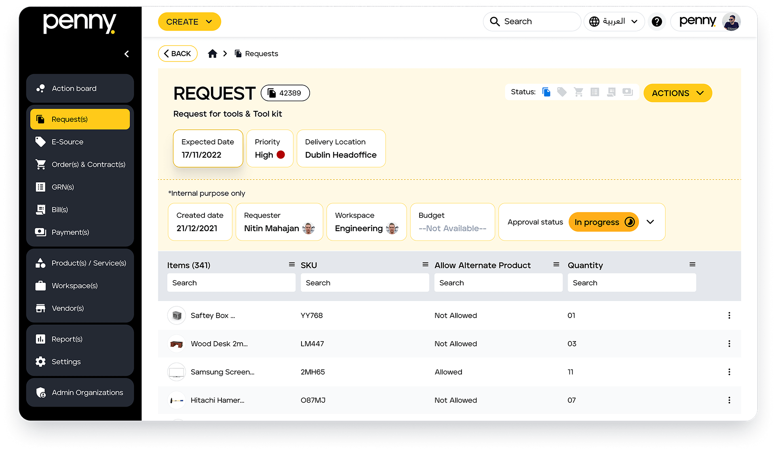Open column menu for Items column
This screenshot has width=776, height=452.
[x=292, y=264]
